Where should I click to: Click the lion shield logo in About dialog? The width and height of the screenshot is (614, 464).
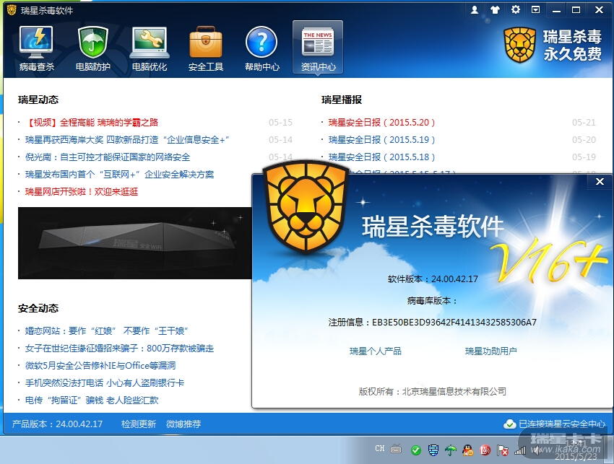[306, 207]
